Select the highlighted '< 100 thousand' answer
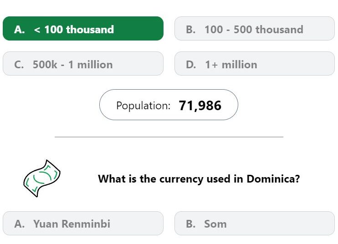 (83, 28)
